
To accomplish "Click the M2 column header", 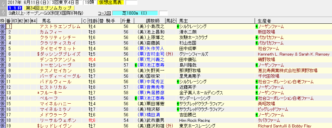I will point(21,21).
